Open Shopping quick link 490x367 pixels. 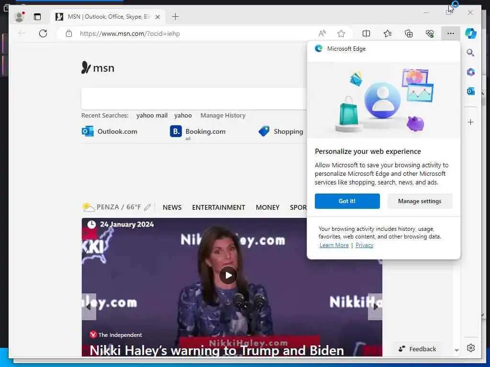click(280, 131)
